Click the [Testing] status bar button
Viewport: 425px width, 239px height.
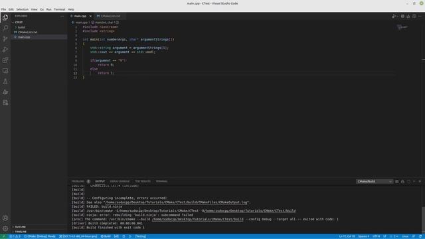(x=141, y=236)
